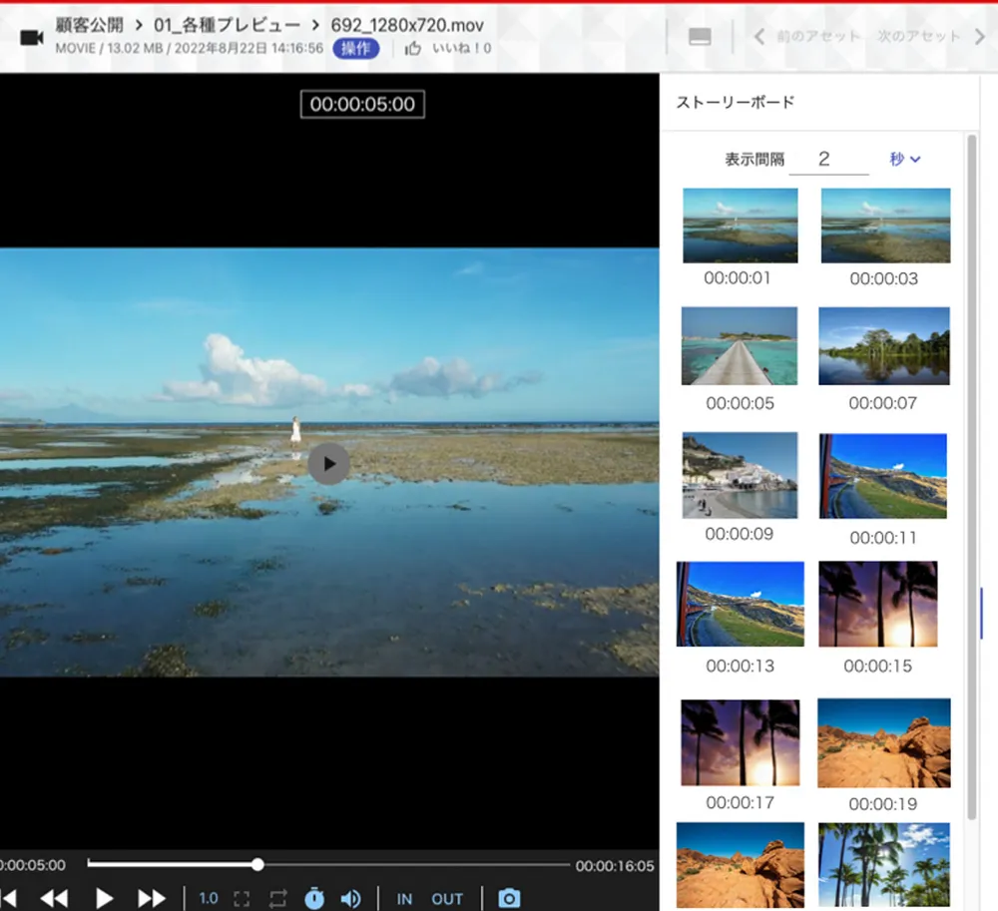Toggle the timecode stopwatch icon
Screen dimensions: 998x911
313,898
